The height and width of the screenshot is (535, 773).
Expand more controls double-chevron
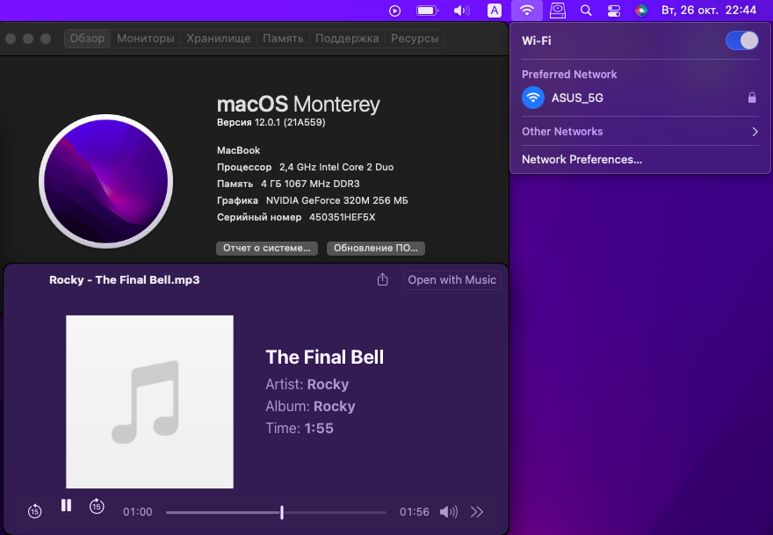pos(477,512)
